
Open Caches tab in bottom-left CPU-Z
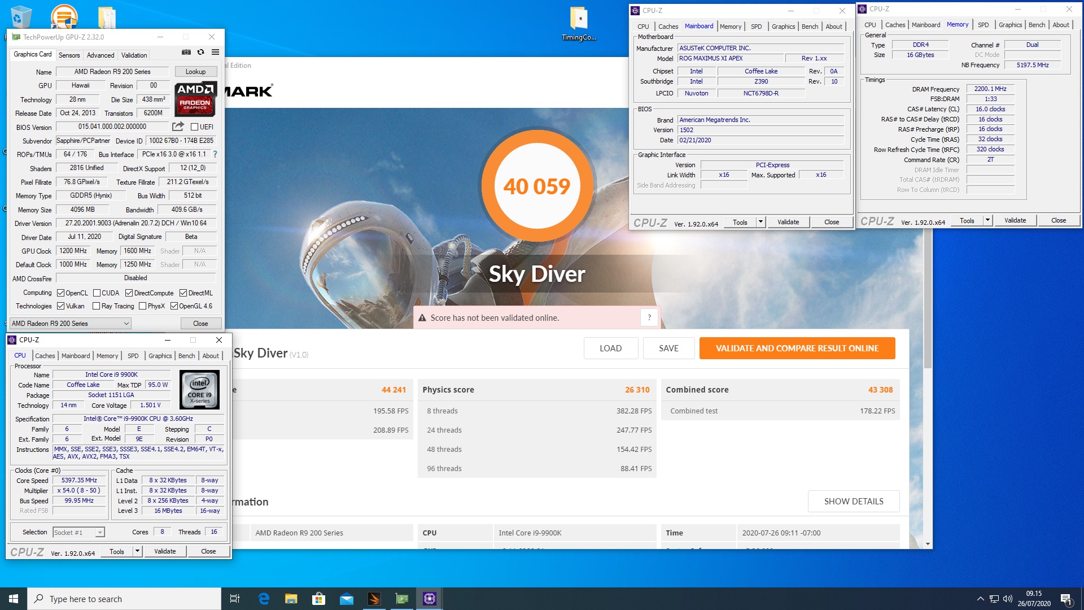[45, 356]
